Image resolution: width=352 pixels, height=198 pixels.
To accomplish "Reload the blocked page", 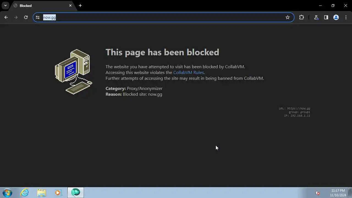I will [x=26, y=17].
